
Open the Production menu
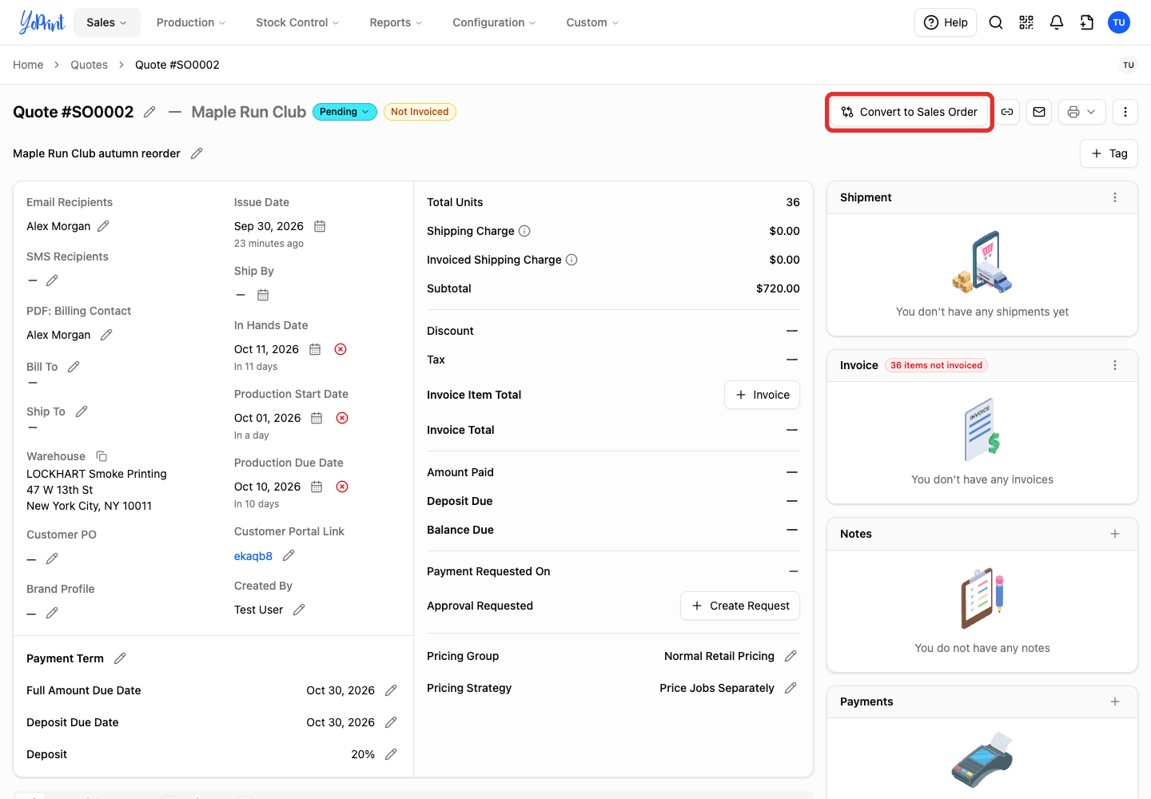(191, 22)
